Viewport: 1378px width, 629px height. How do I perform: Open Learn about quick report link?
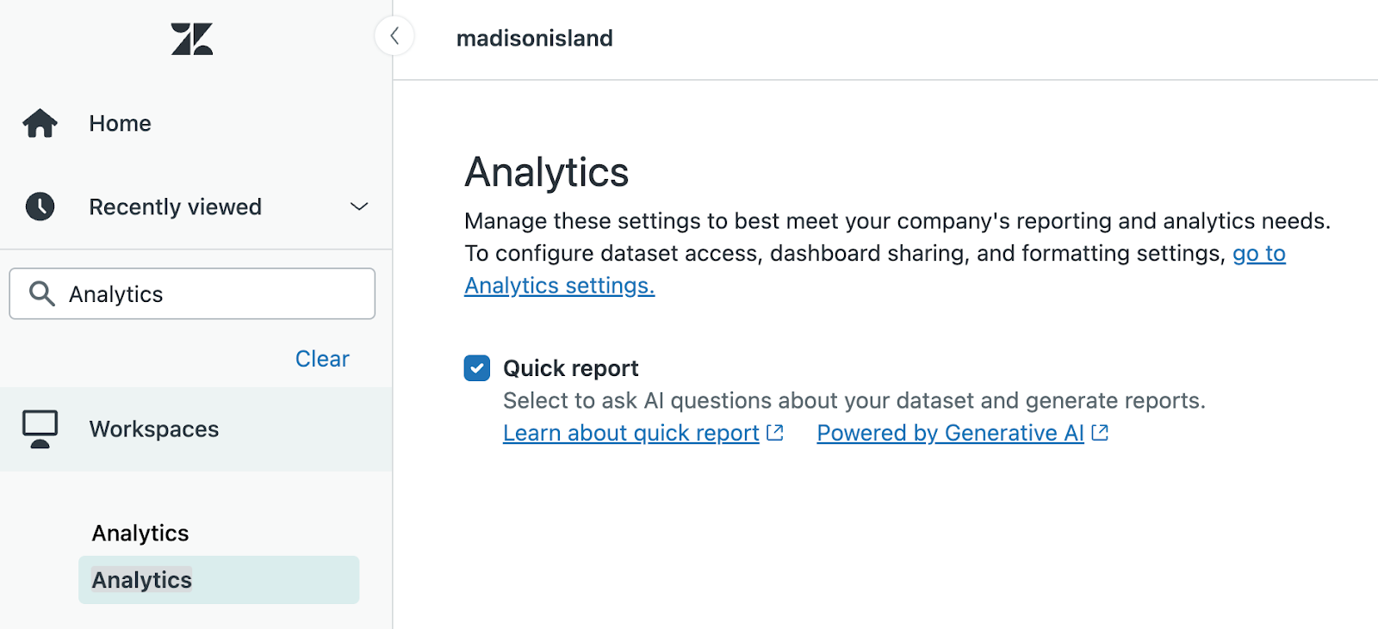coord(630,433)
